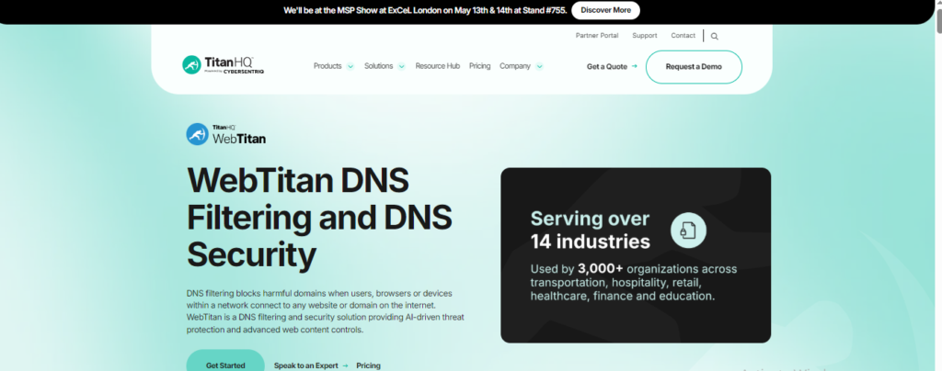The image size is (942, 371).
Task: Click the Pricing link below description
Action: [368, 365]
